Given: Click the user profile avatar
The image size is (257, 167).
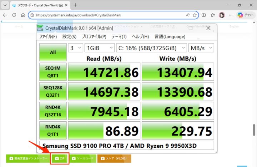Looking at the screenshot, I should [222, 15].
